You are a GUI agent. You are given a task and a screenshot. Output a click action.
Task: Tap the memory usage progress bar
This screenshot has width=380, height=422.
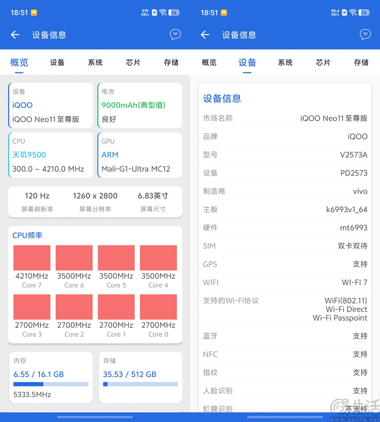coord(51,384)
